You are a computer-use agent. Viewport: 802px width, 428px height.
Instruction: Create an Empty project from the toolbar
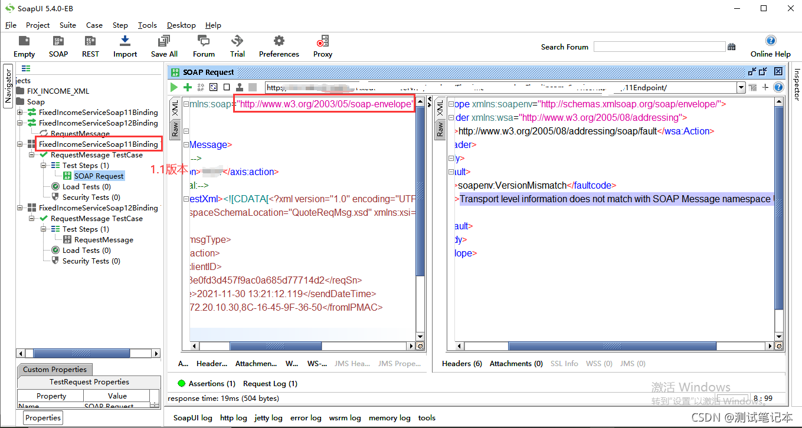click(24, 41)
